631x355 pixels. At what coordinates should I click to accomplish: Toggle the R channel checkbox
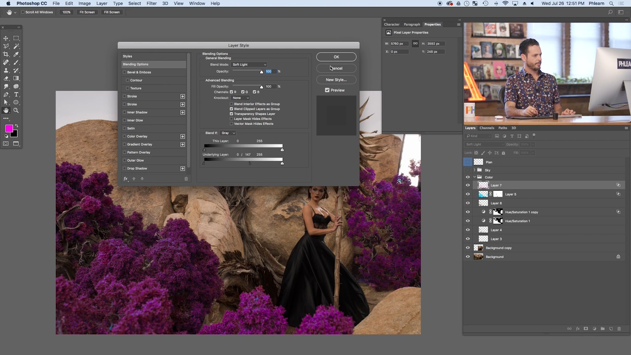pyautogui.click(x=232, y=92)
